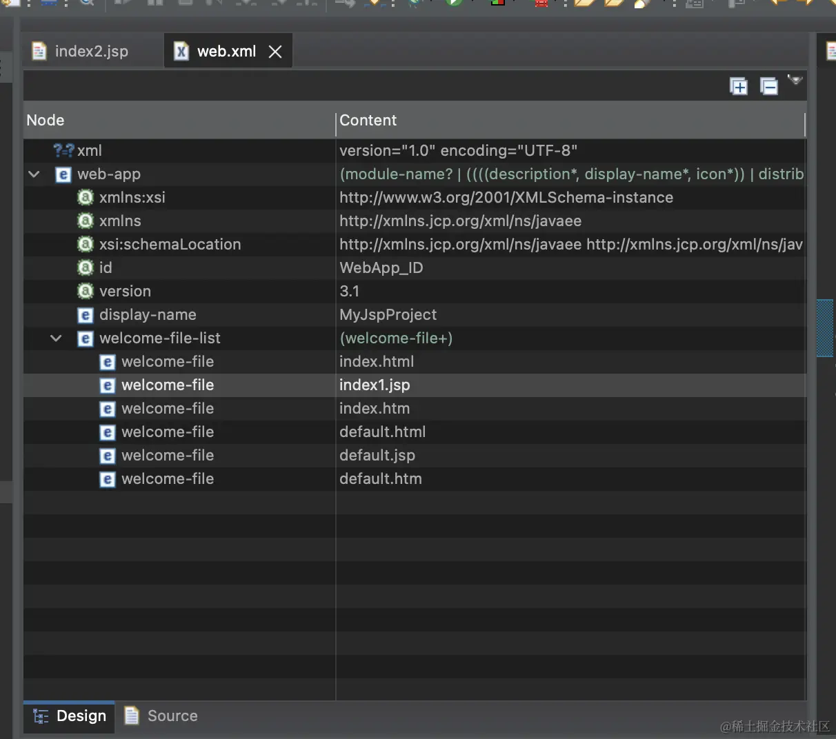Switch to the Source view tab

pos(161,716)
